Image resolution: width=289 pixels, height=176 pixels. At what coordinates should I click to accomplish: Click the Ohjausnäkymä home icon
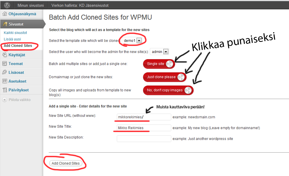click(5, 14)
